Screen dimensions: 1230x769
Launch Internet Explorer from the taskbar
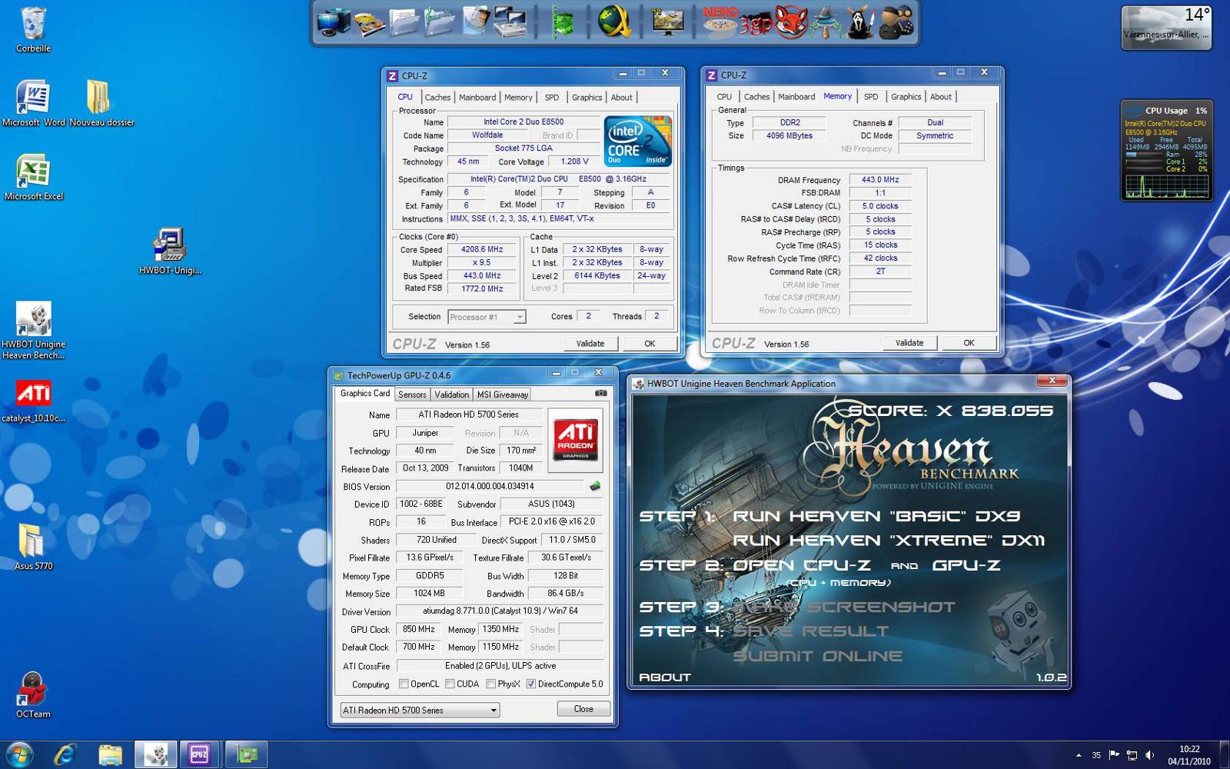coord(65,754)
